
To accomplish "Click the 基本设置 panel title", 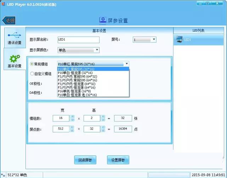I will pos(99,31).
